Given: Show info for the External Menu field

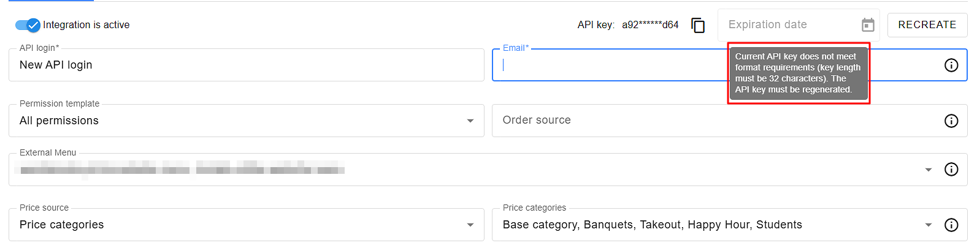Looking at the screenshot, I should coord(951,170).
